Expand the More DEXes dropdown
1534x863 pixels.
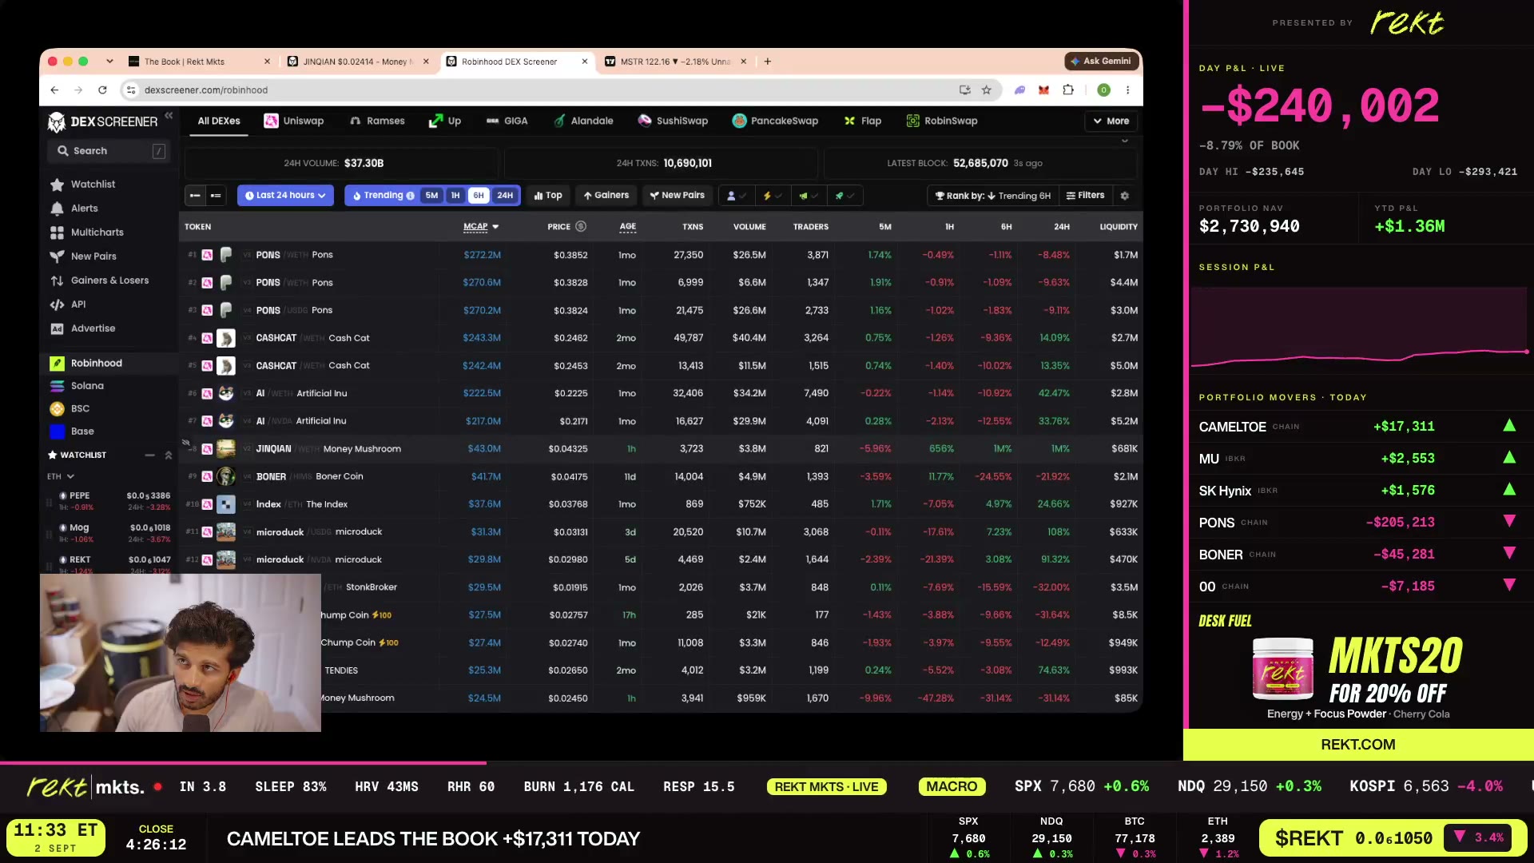[x=1111, y=121]
